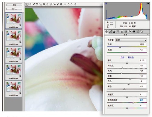Select the stack05.dng thumbnail
Viewport: 152px width, 117px height.
click(13, 89)
